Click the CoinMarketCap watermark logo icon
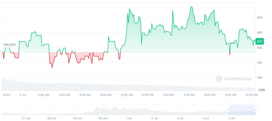This screenshot has width=272, height=121. [219, 79]
